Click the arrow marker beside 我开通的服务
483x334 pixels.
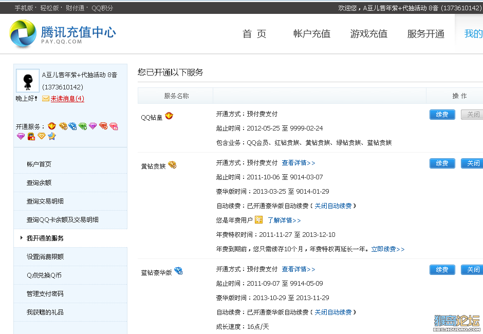tap(21, 237)
